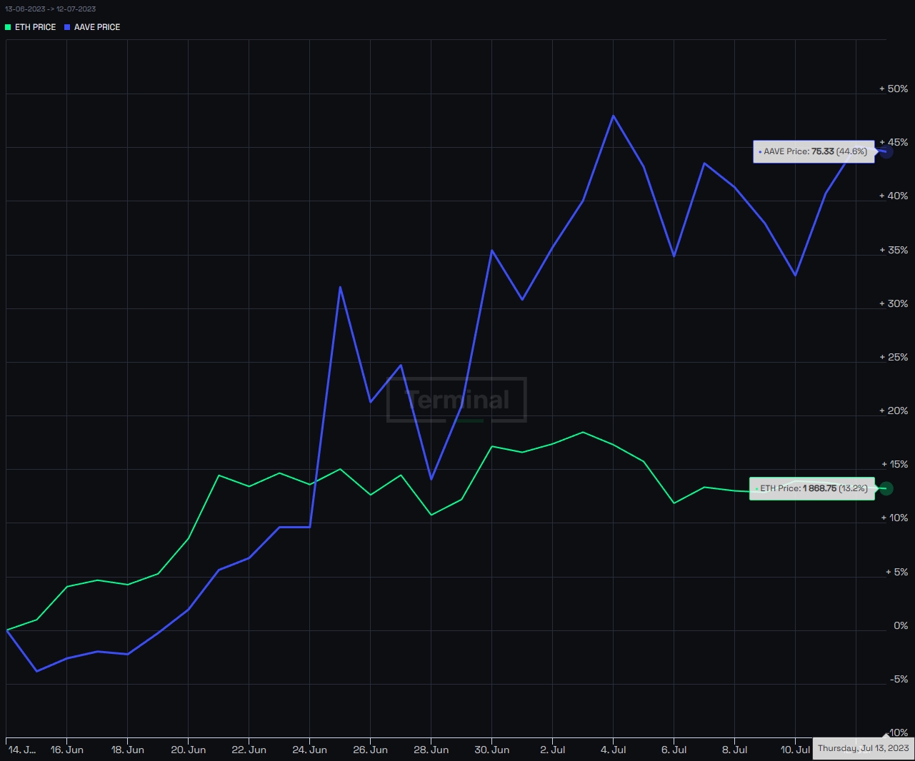The width and height of the screenshot is (915, 761).
Task: Click the 24. Jun axis date label
Action: pos(309,750)
